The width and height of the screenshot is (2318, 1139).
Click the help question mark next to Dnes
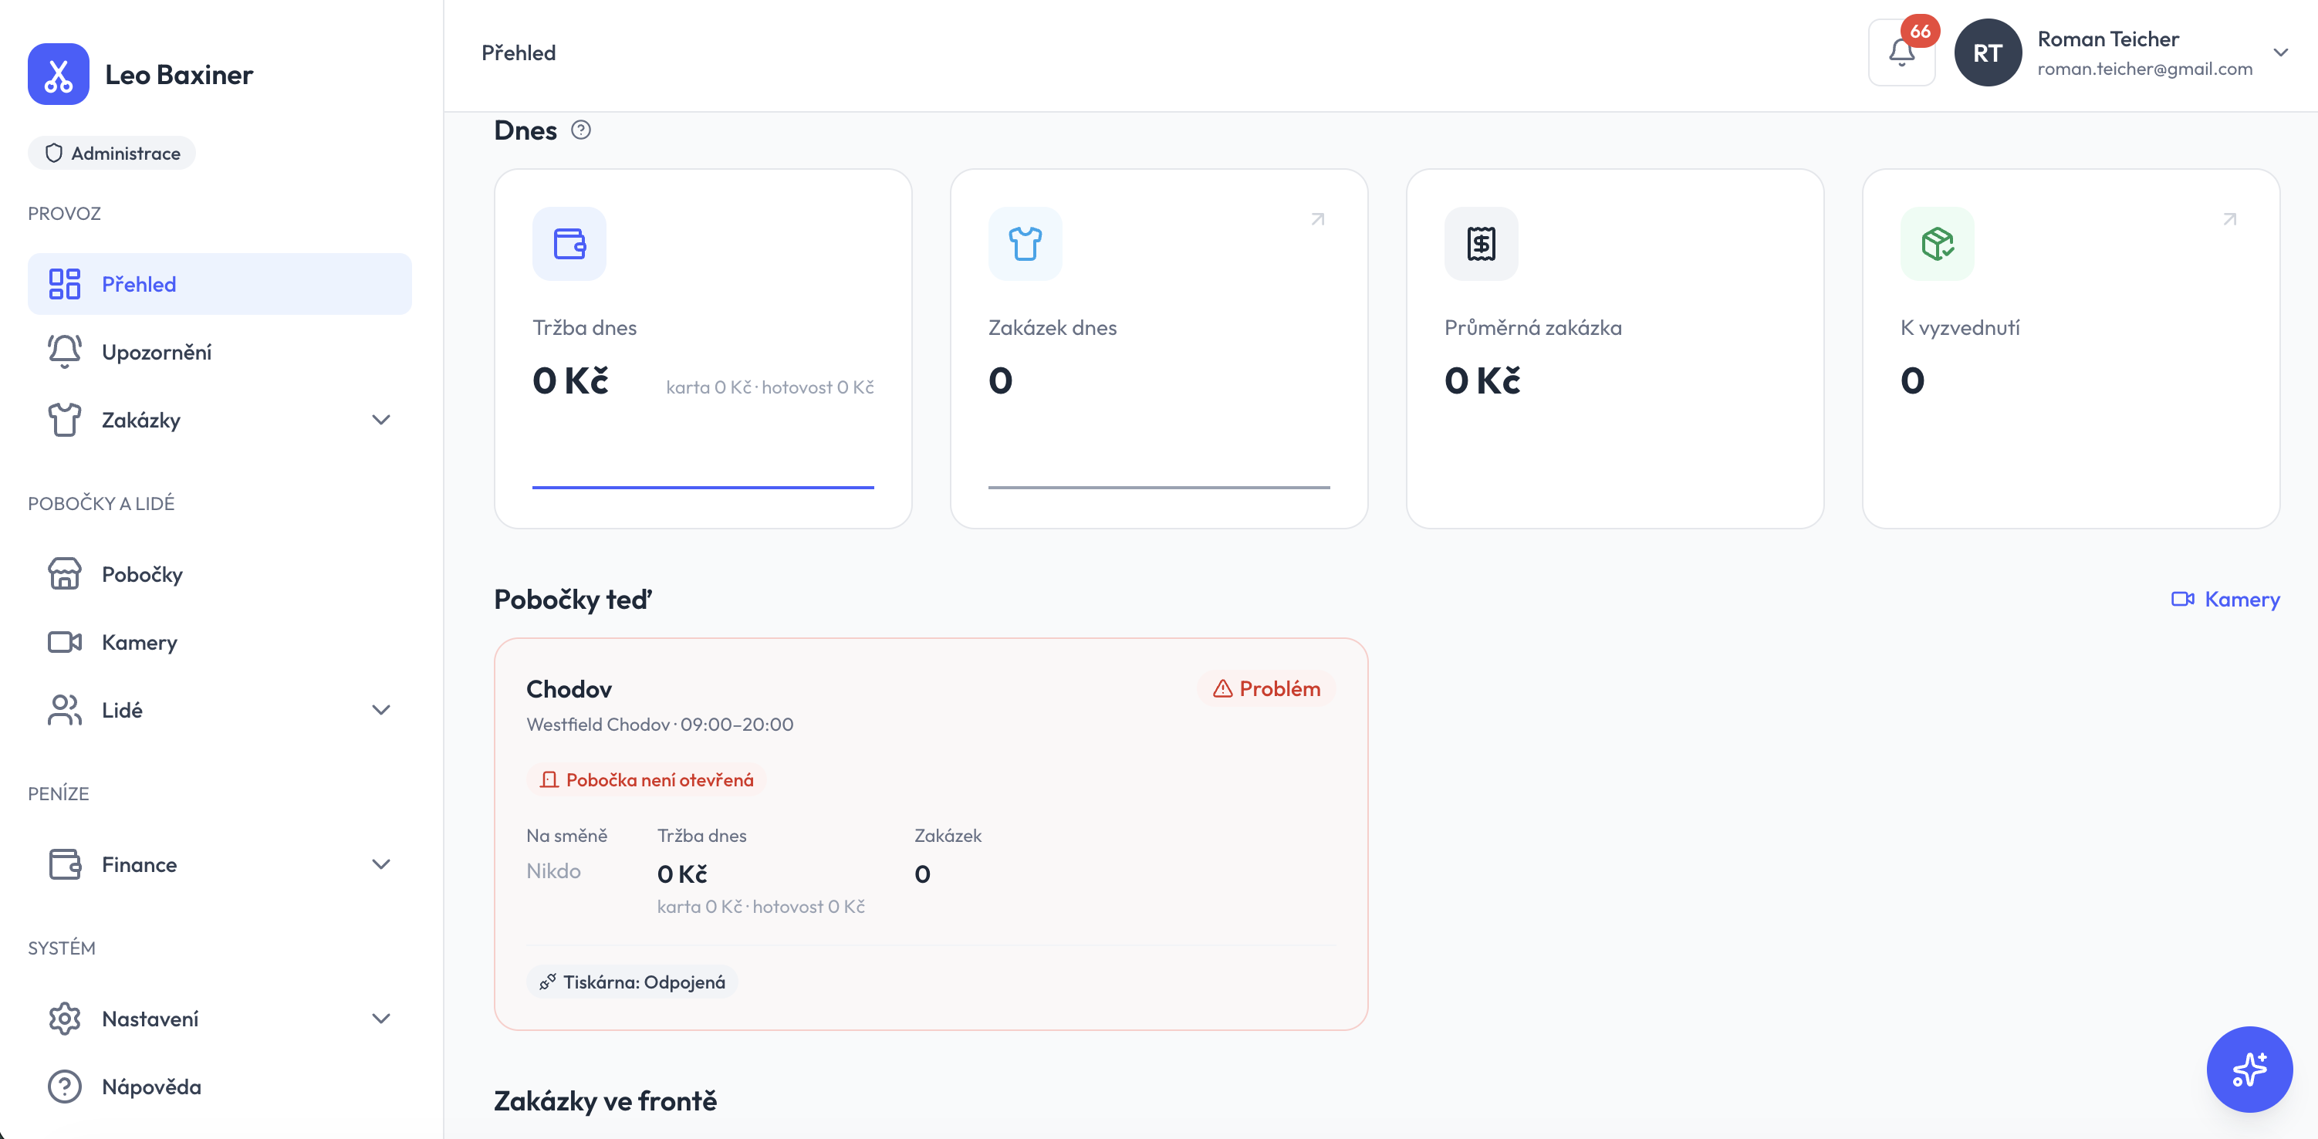(581, 130)
